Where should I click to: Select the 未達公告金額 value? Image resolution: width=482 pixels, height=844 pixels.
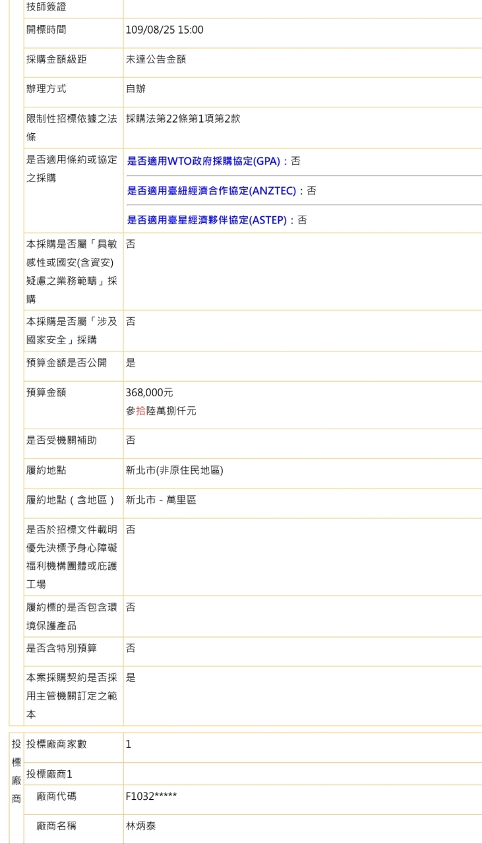[156, 59]
